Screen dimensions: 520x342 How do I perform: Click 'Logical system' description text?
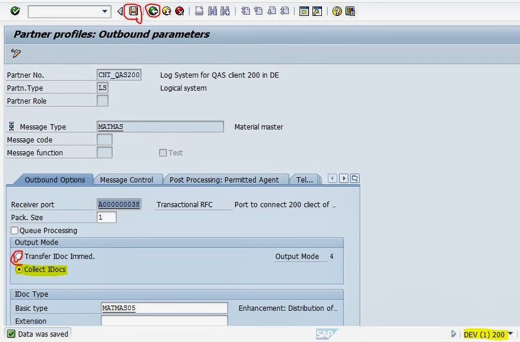183,88
